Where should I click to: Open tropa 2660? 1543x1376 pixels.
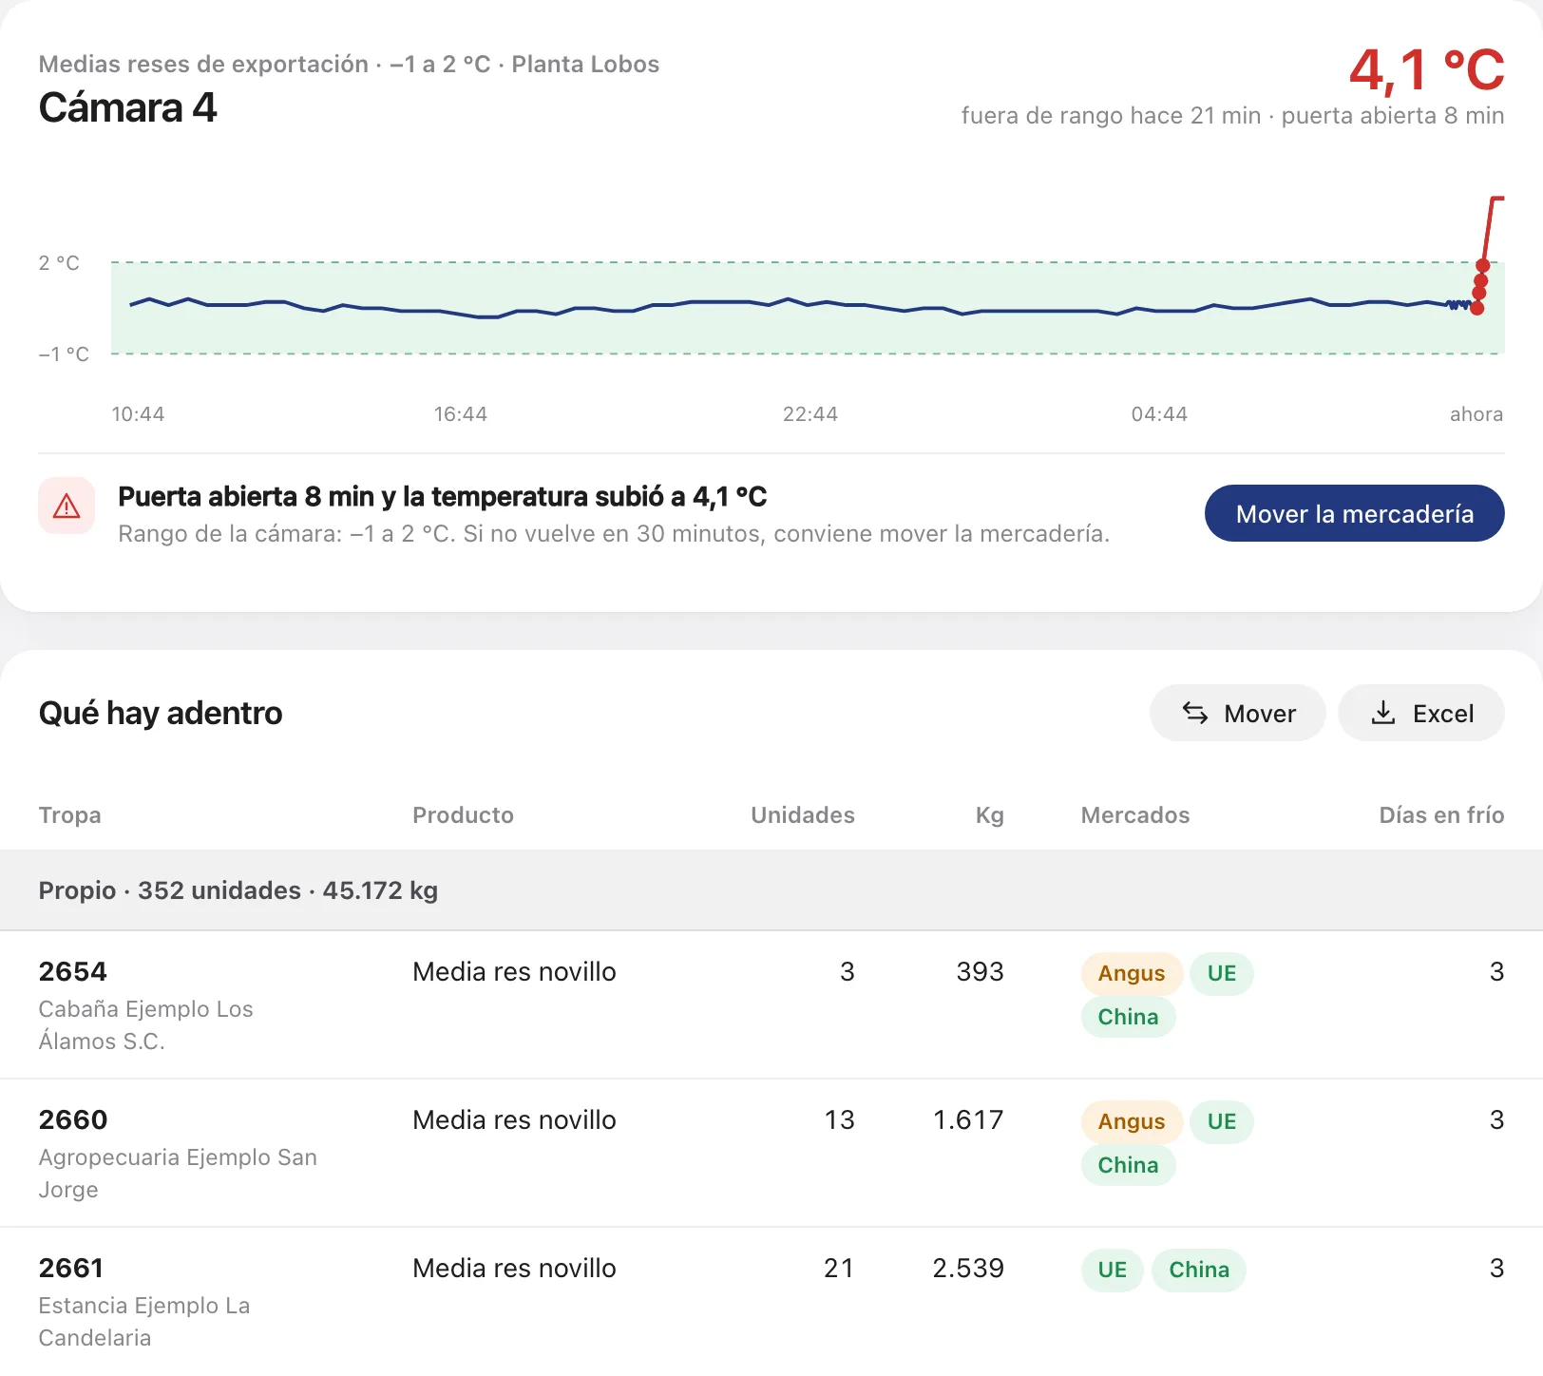click(73, 1120)
